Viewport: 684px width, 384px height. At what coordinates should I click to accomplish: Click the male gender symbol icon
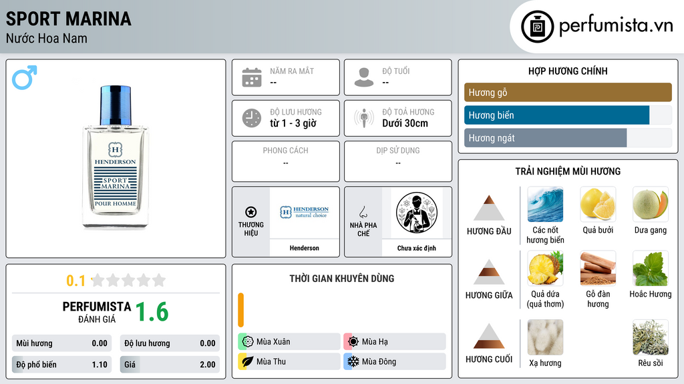tap(25, 77)
